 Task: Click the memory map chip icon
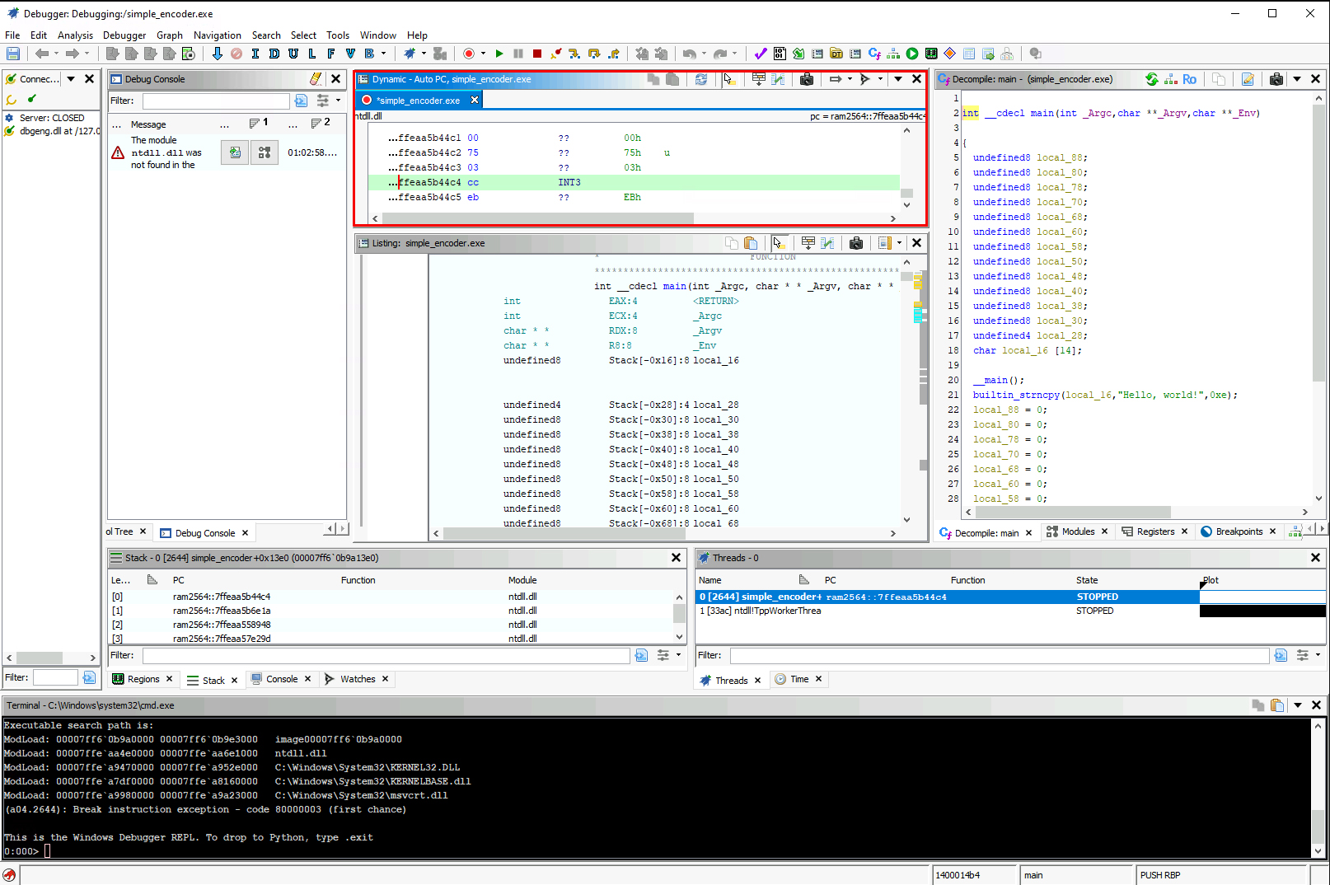[931, 54]
